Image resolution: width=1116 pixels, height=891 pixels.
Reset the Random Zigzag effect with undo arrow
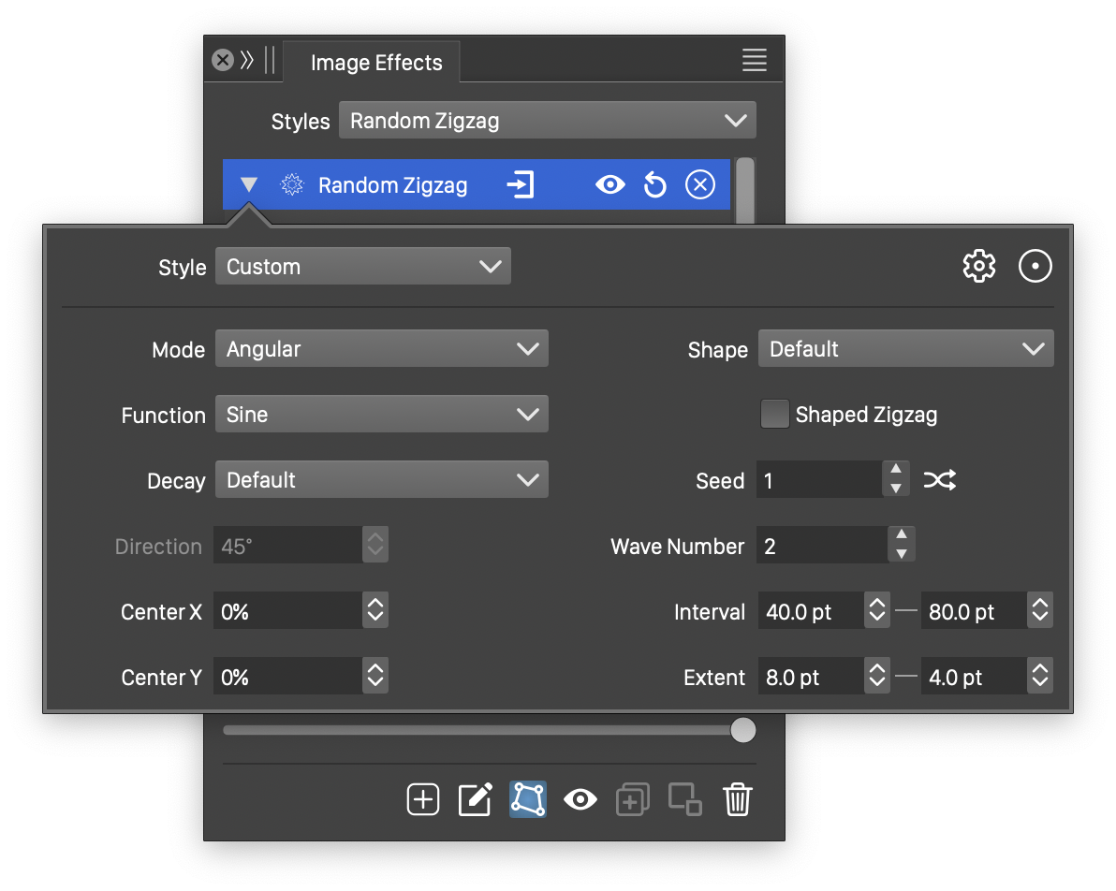(x=654, y=185)
